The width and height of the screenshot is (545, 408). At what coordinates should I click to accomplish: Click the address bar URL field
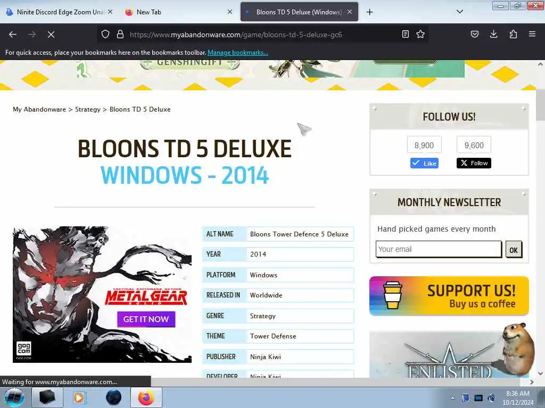262,35
